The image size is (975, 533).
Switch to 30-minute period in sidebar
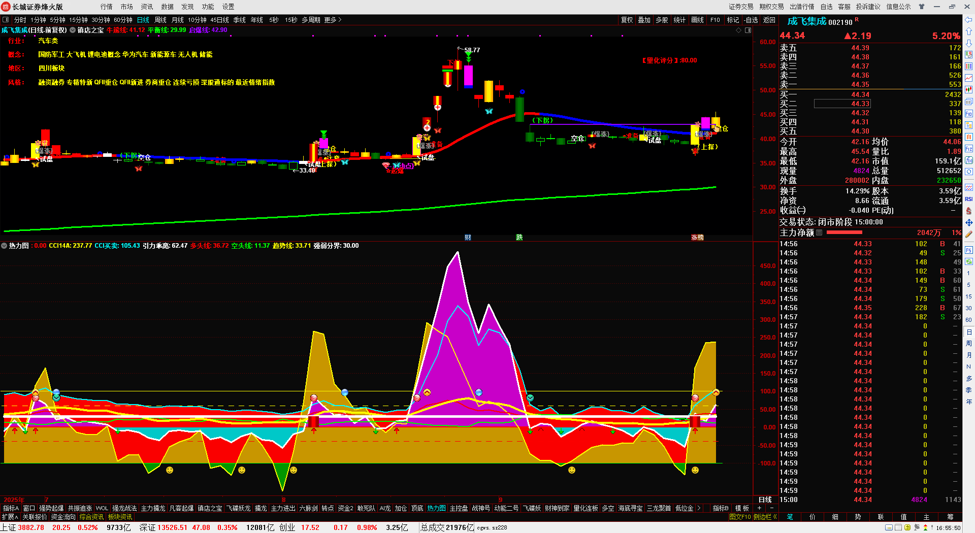[969, 308]
